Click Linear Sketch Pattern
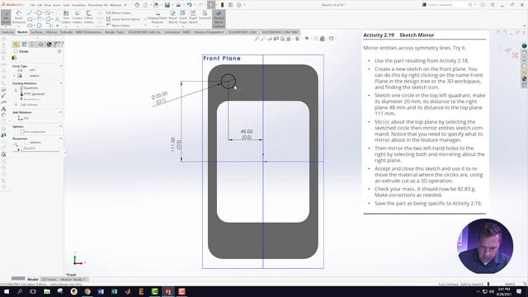Viewport: 528px width, 297px height. pyautogui.click(x=123, y=19)
